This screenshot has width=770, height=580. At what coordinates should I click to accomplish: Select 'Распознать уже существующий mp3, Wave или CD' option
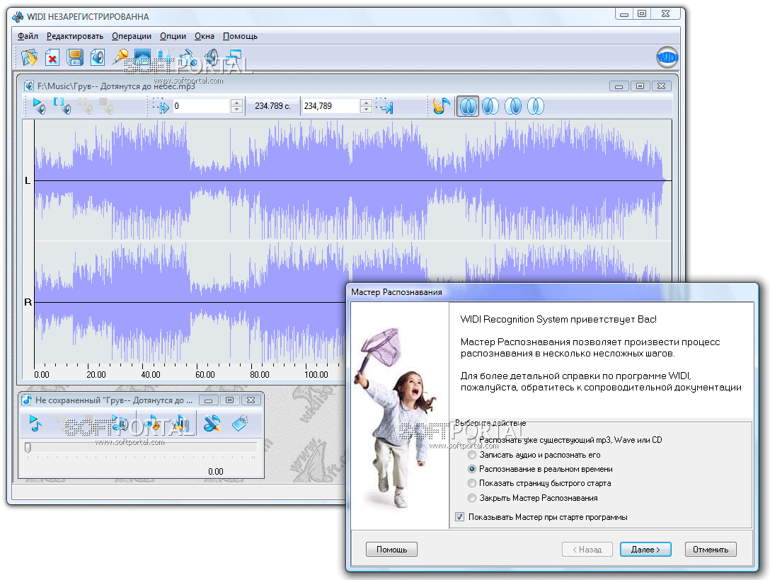pos(566,440)
